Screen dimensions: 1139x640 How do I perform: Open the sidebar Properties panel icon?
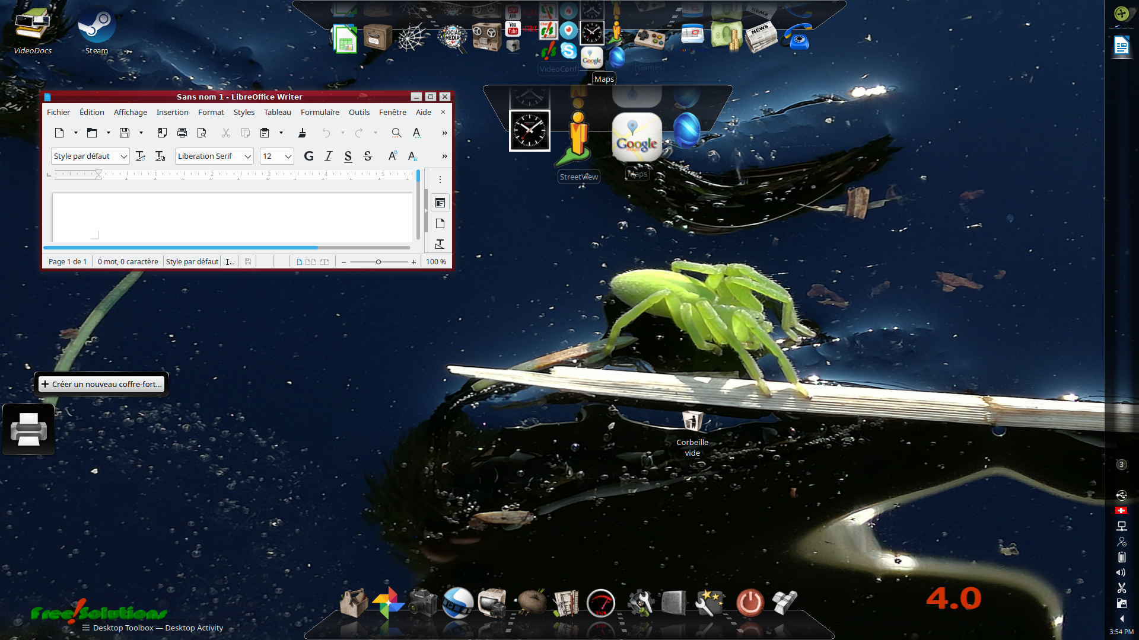coord(440,203)
